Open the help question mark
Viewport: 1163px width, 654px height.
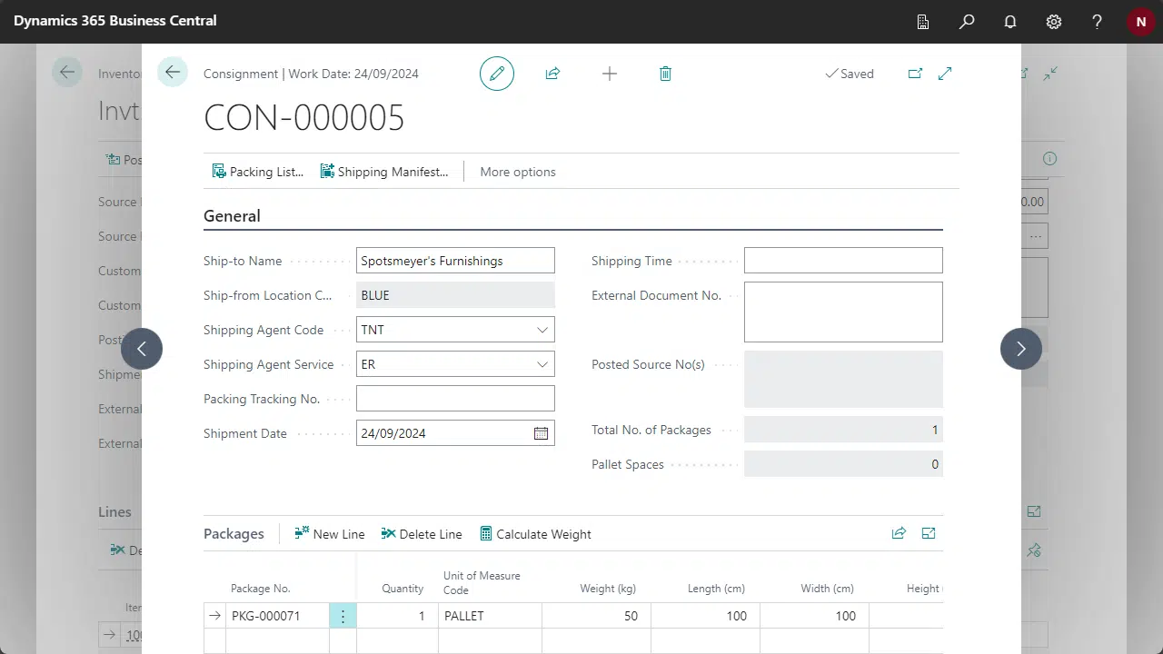coord(1098,21)
